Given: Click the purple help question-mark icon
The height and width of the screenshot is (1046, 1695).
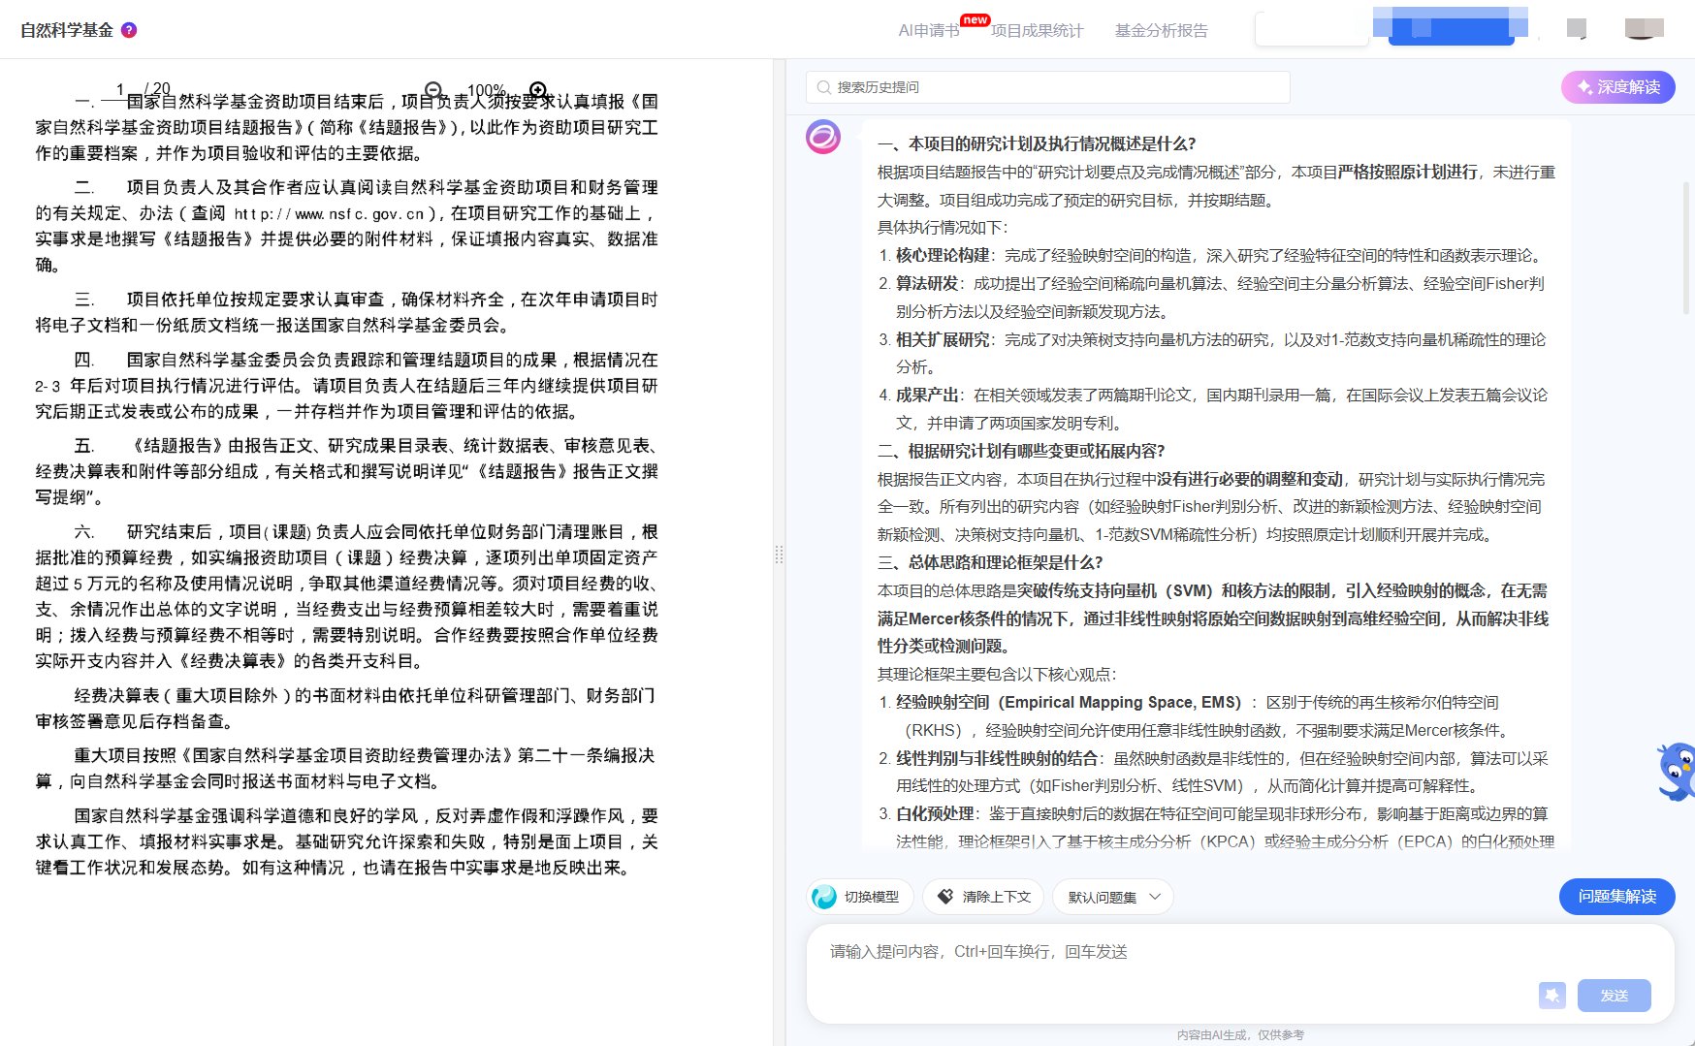Looking at the screenshot, I should (x=129, y=30).
